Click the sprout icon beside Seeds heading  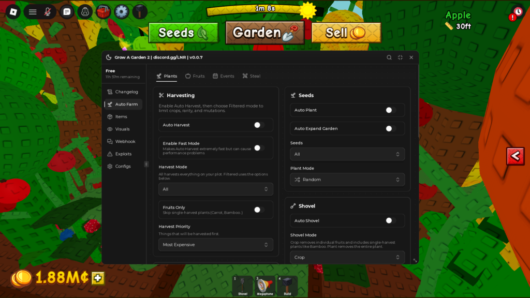(293, 95)
